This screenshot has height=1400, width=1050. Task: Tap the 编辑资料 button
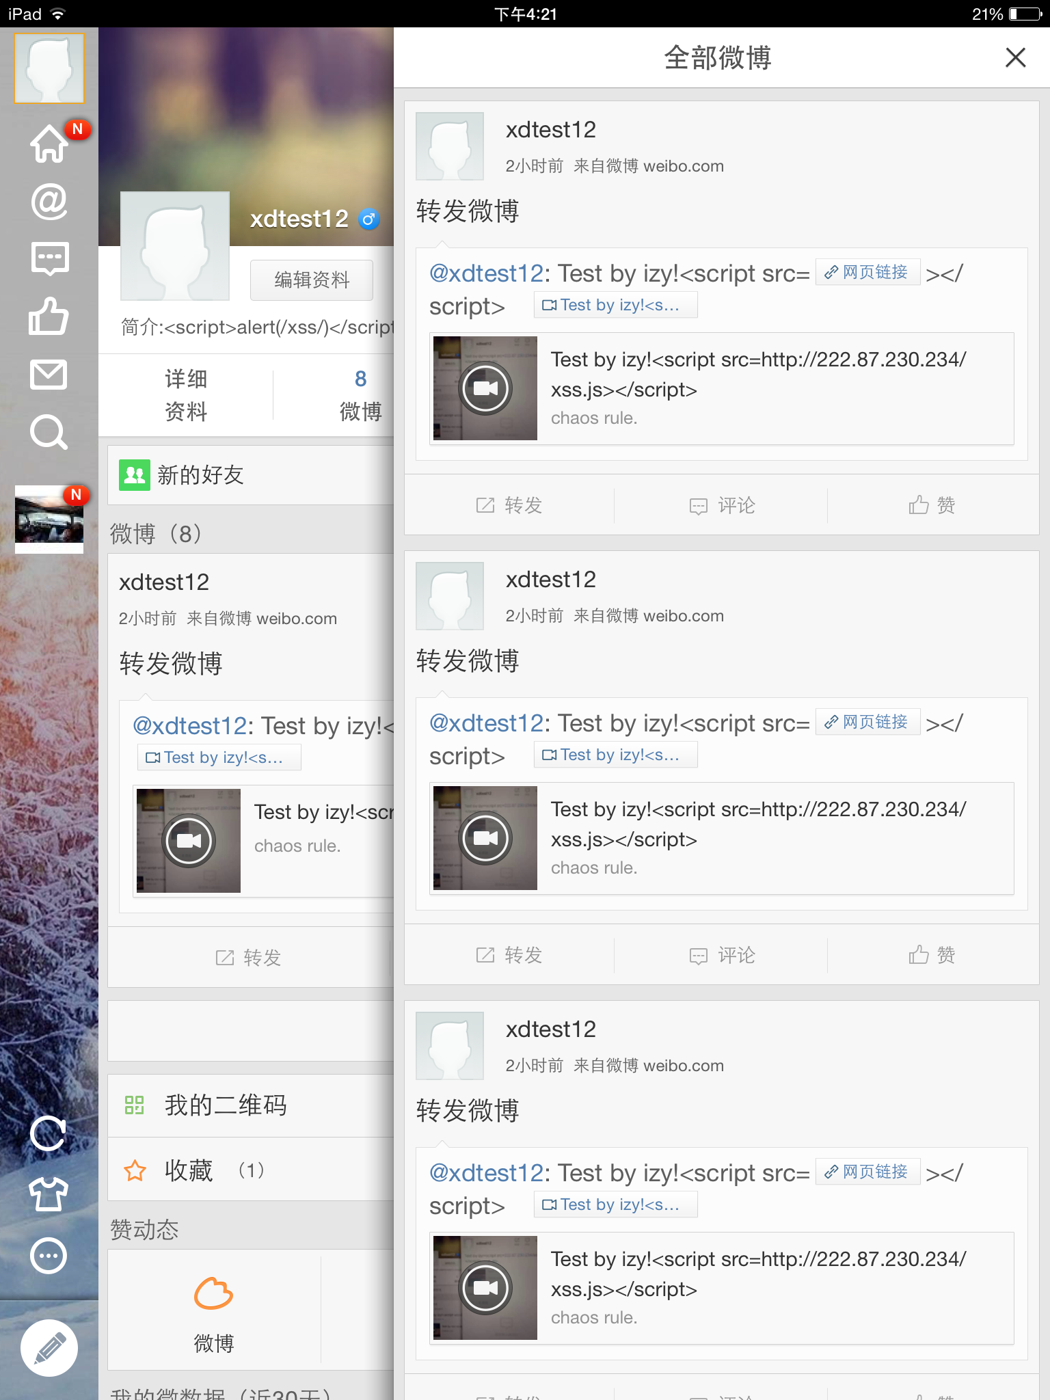pos(312,280)
